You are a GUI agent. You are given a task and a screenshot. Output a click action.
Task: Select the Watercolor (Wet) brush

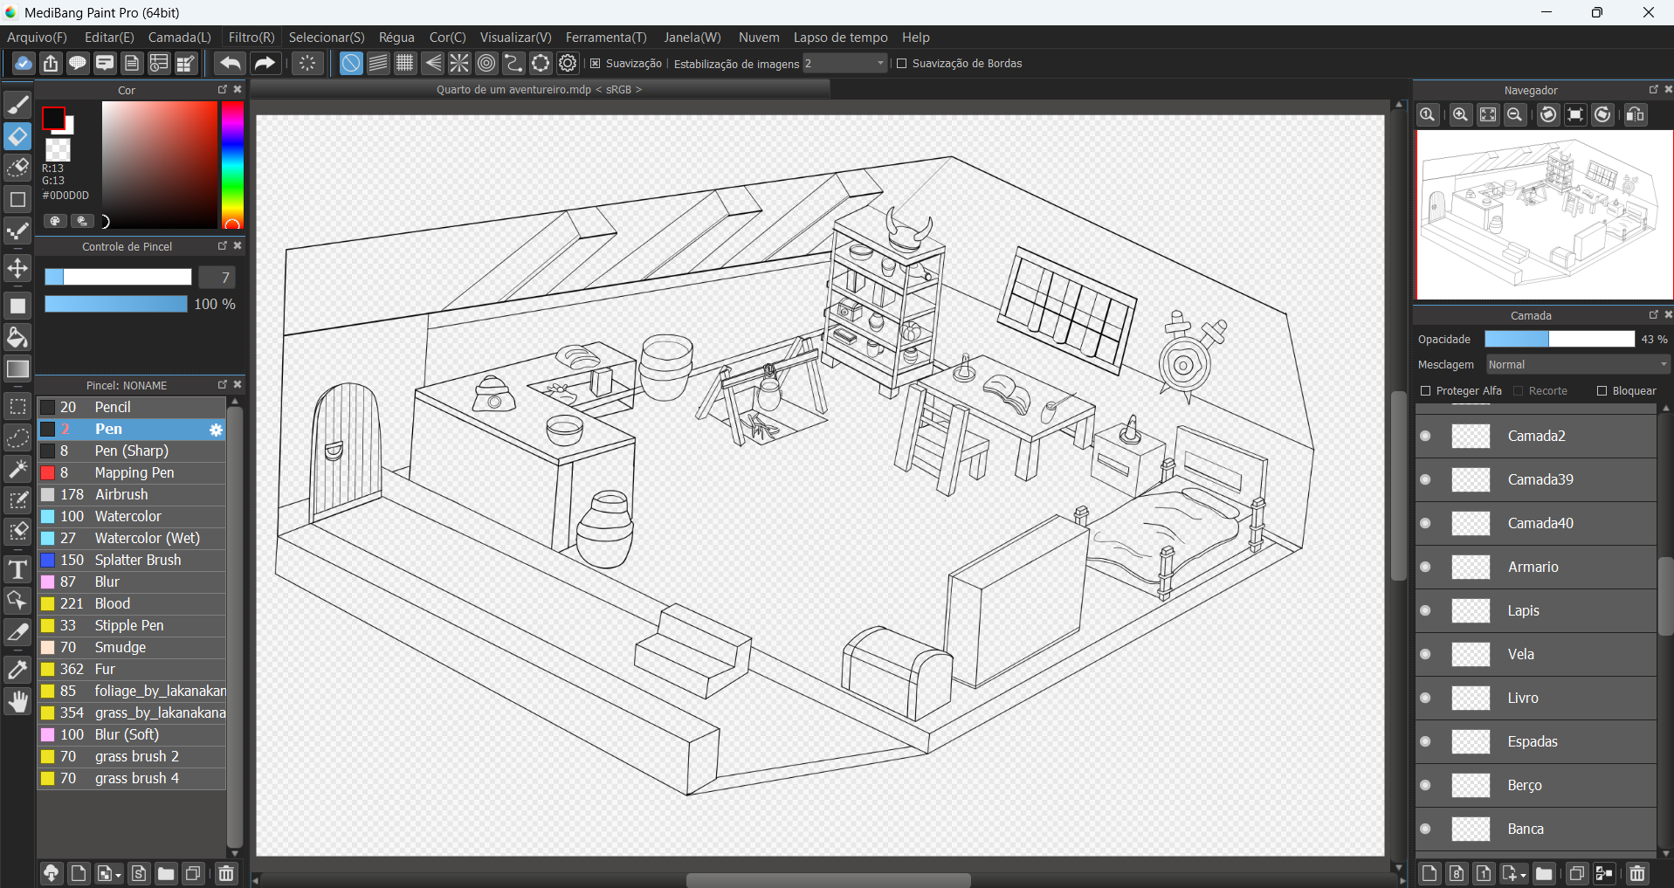147,538
